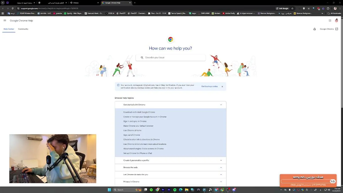Open Use Chrome Actions to learn more about locations
Image resolution: width=343 pixels, height=193 pixels.
click(145, 144)
